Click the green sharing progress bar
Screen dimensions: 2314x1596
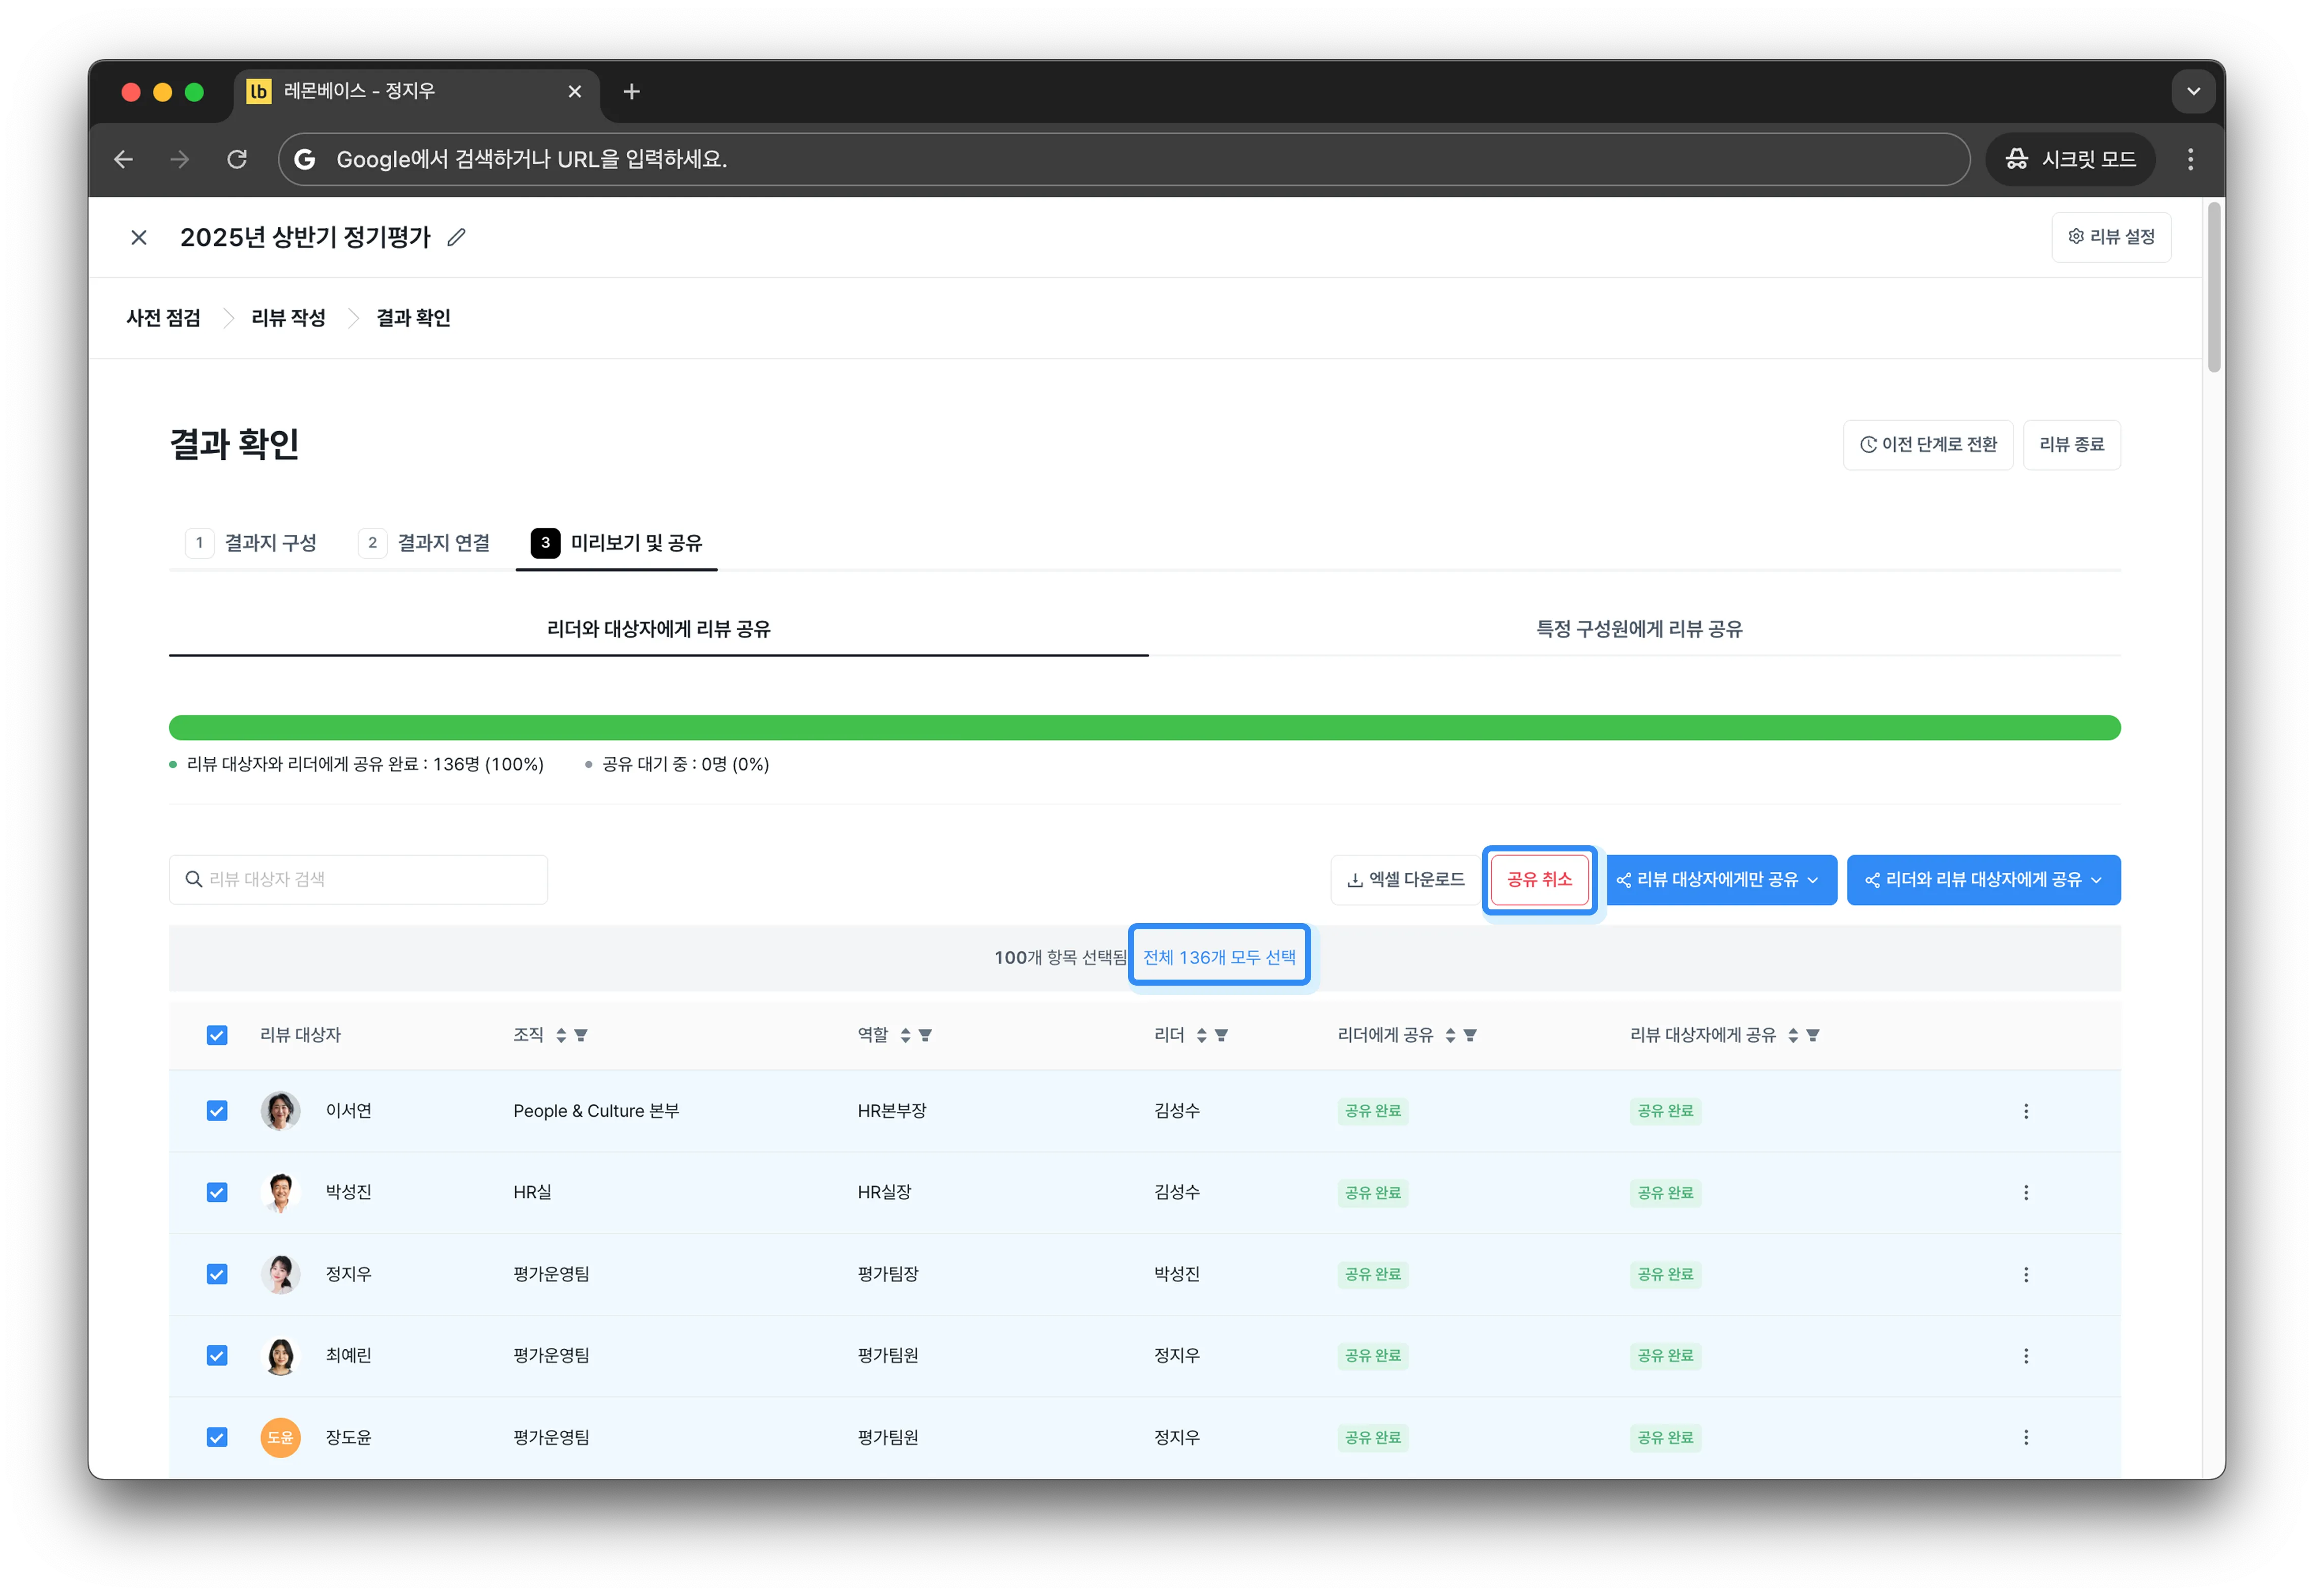pos(1144,728)
